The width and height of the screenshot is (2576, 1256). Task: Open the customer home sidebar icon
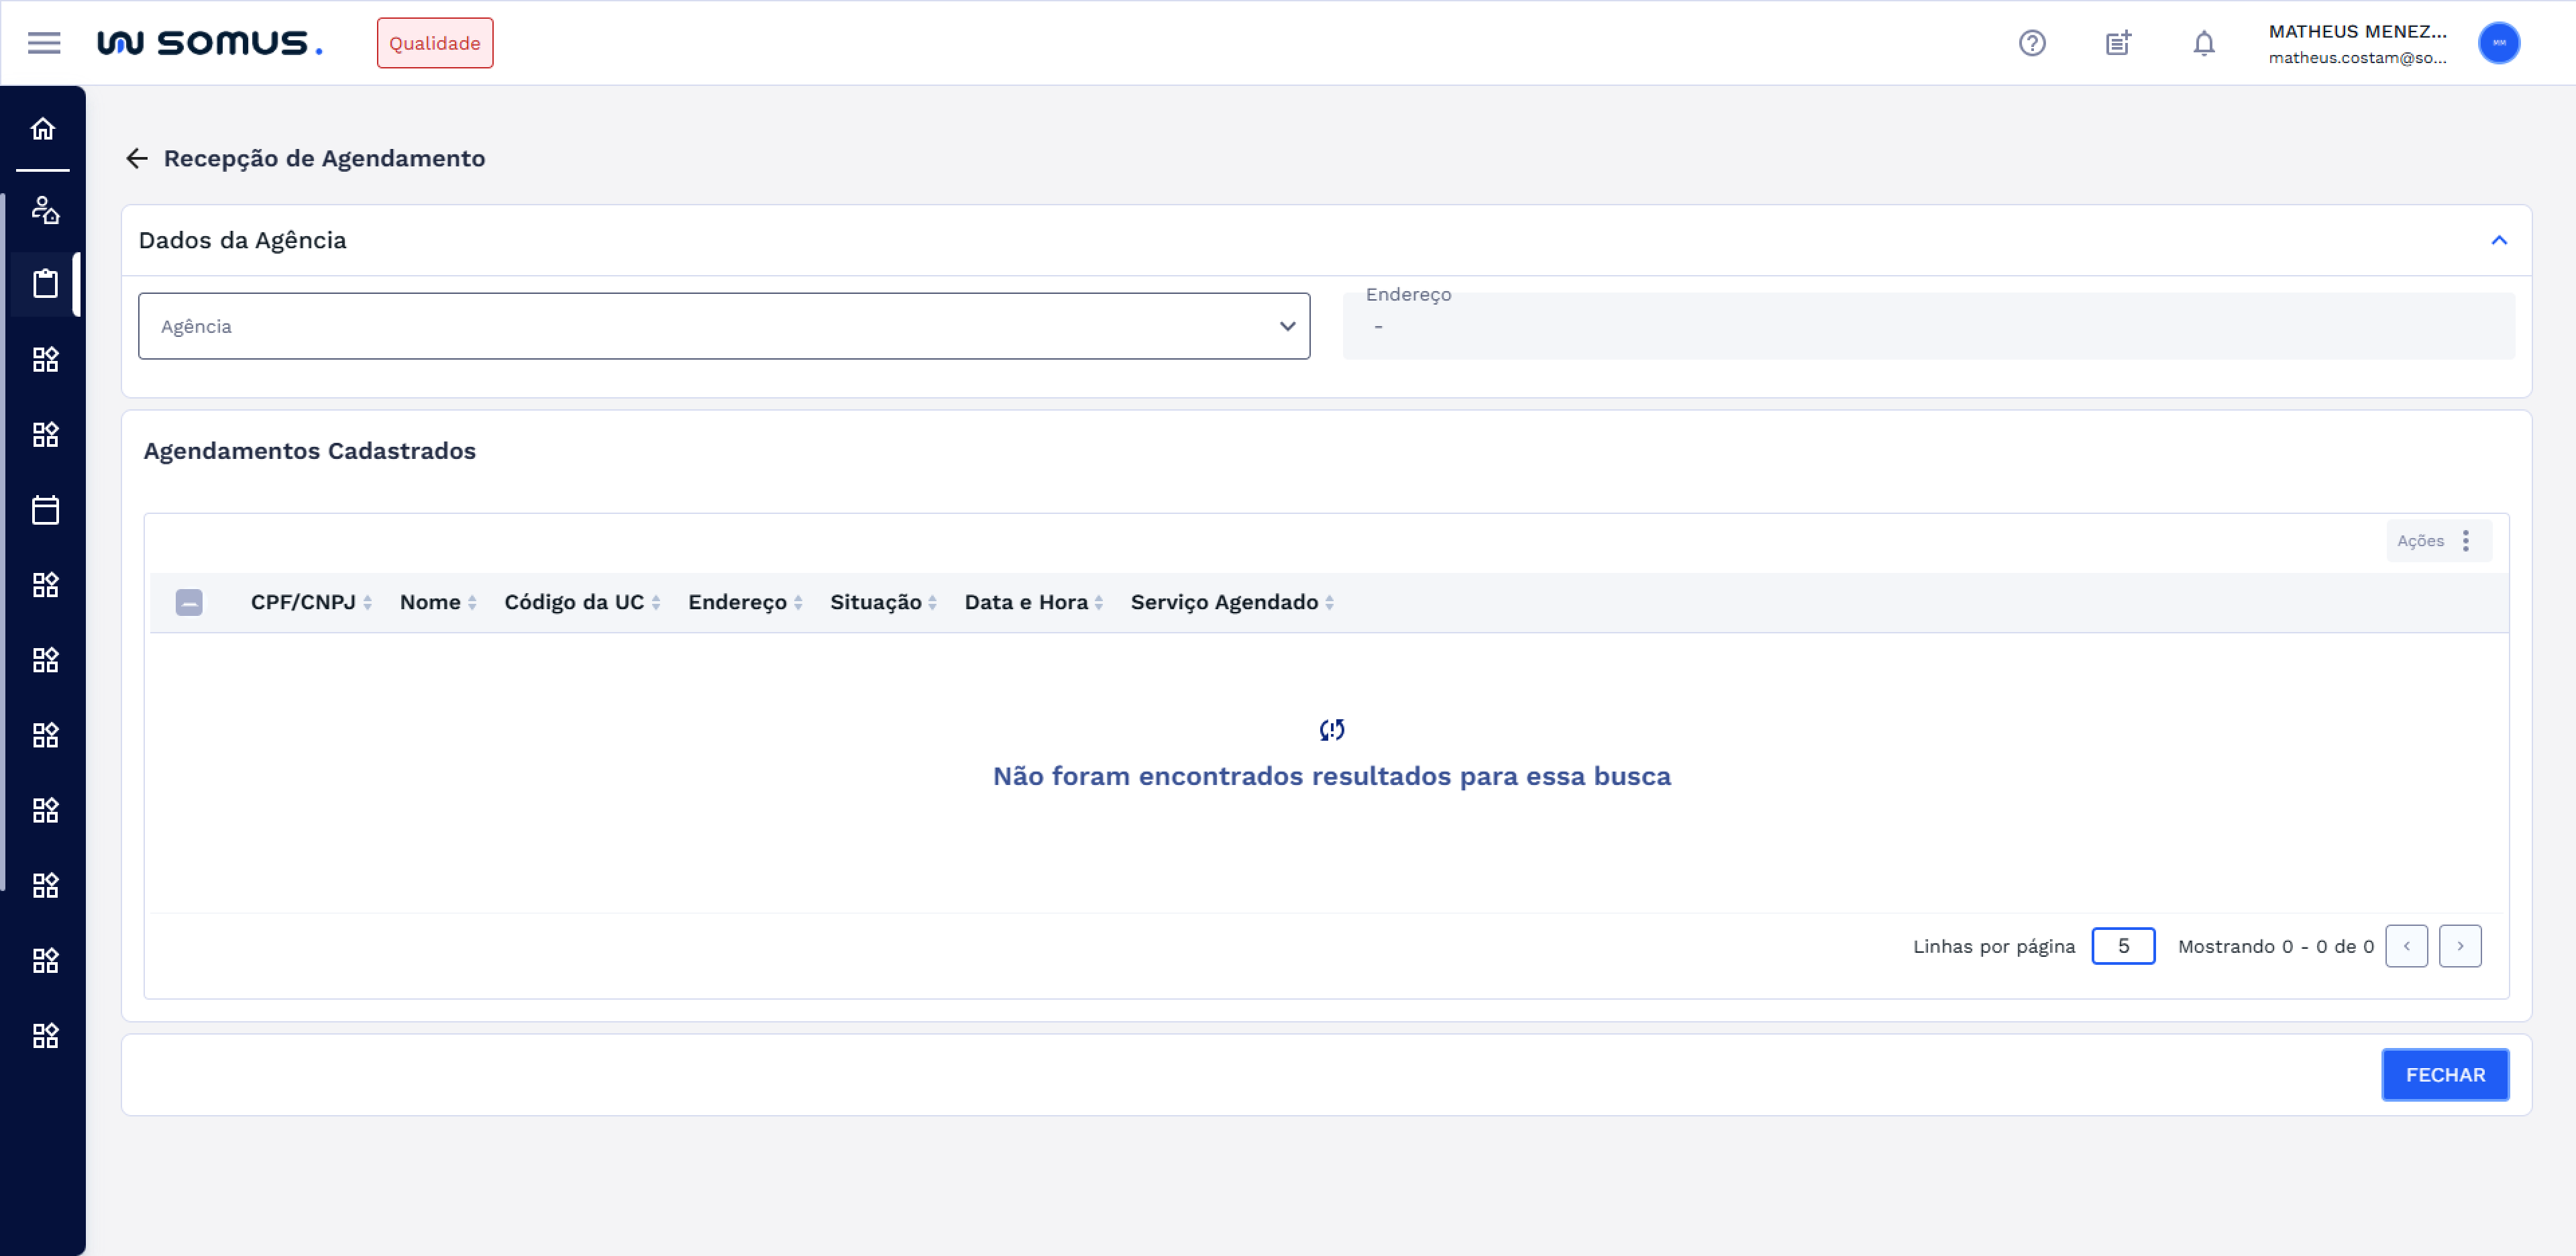pyautogui.click(x=45, y=210)
